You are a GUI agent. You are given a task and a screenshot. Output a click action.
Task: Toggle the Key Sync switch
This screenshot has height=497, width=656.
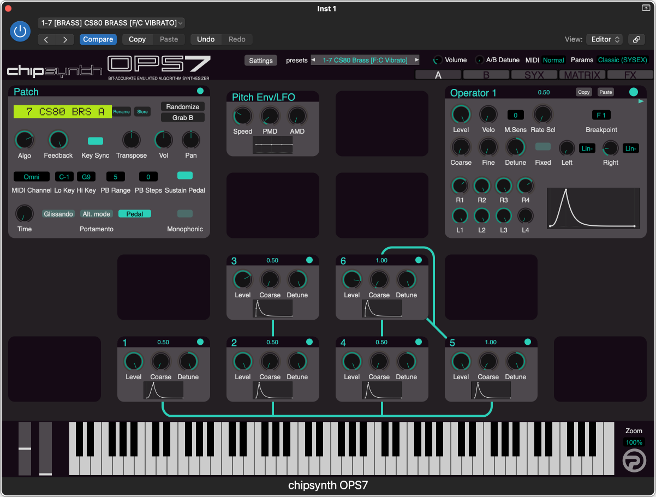[x=96, y=141]
